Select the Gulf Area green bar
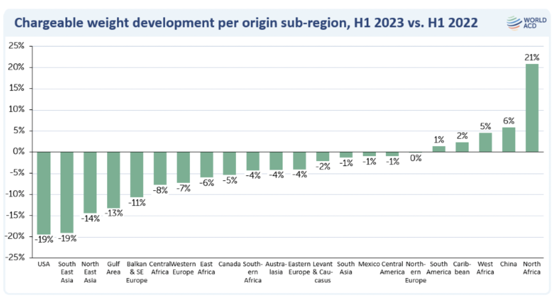Image resolution: width=556 pixels, height=298 pixels. pos(113,180)
